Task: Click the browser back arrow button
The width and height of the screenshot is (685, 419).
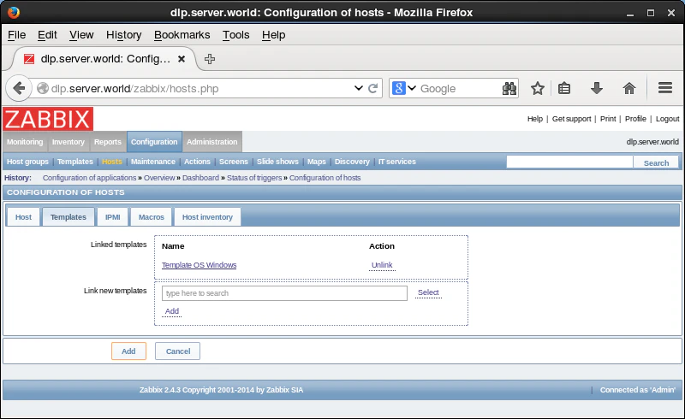Action: coord(19,89)
